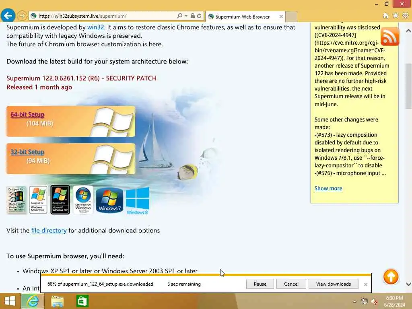Click the Windows XP badge

point(60,200)
